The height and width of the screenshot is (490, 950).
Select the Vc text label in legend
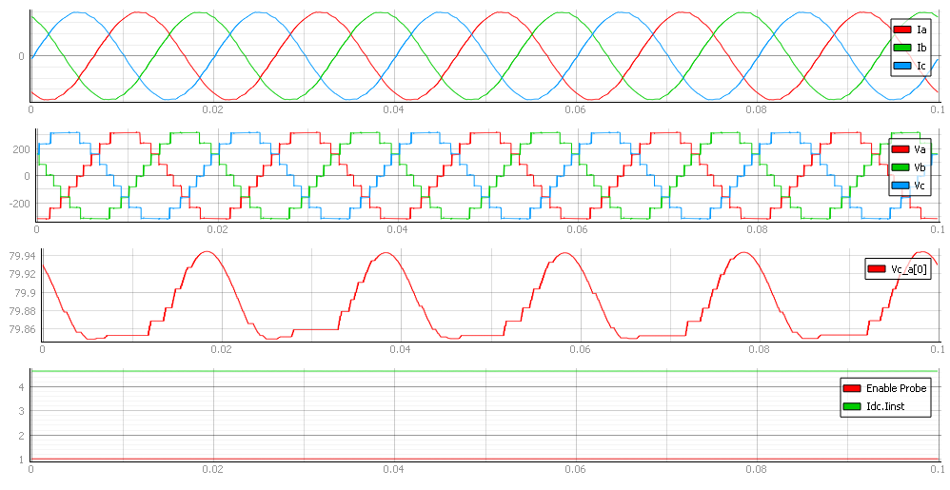coord(920,186)
